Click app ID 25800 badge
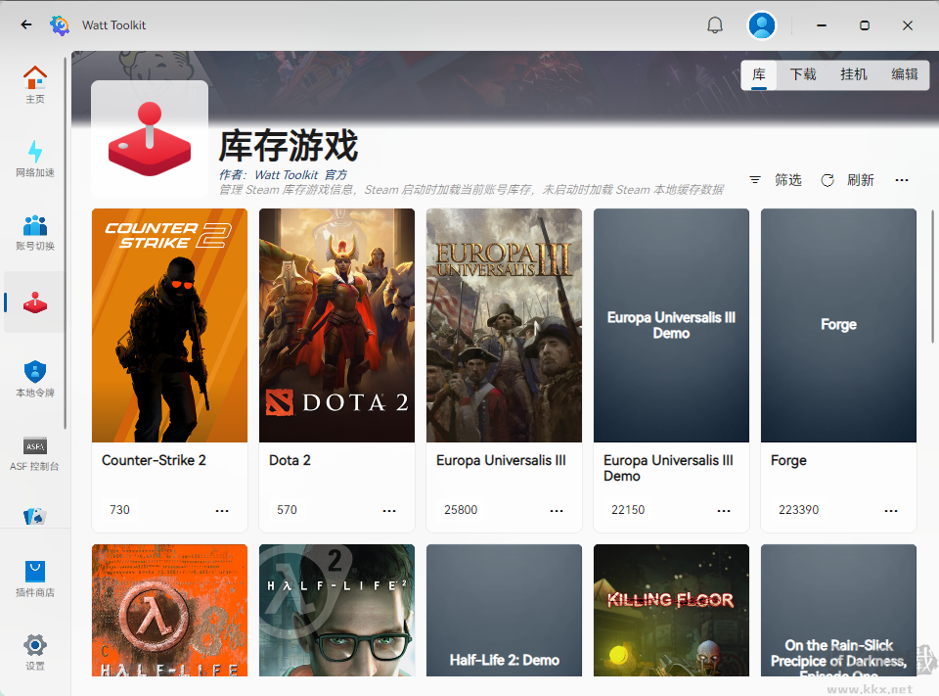 461,510
